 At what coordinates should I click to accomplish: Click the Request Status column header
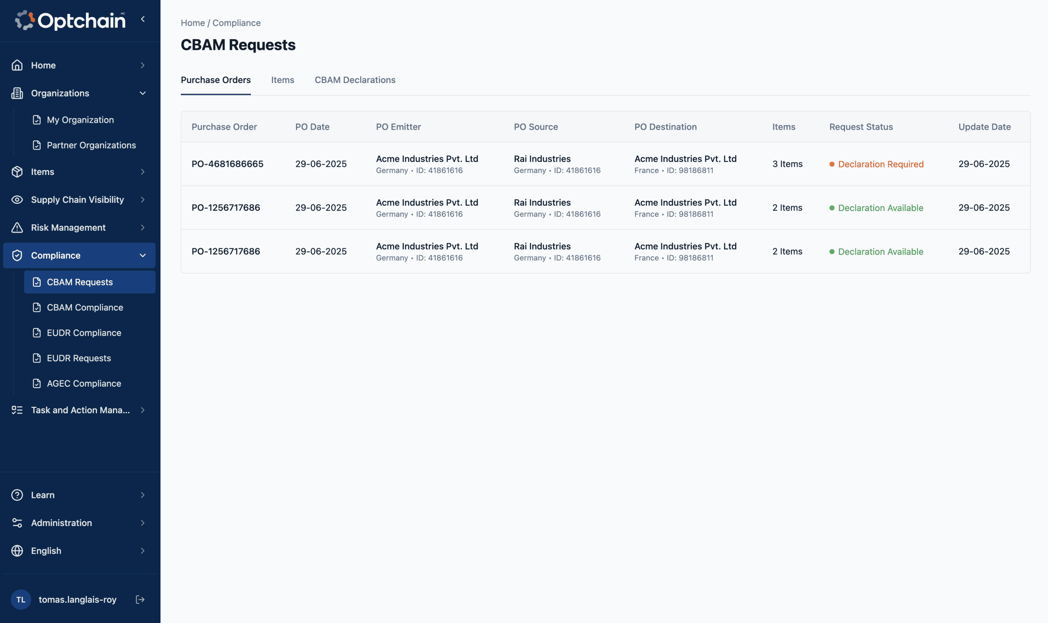(861, 127)
